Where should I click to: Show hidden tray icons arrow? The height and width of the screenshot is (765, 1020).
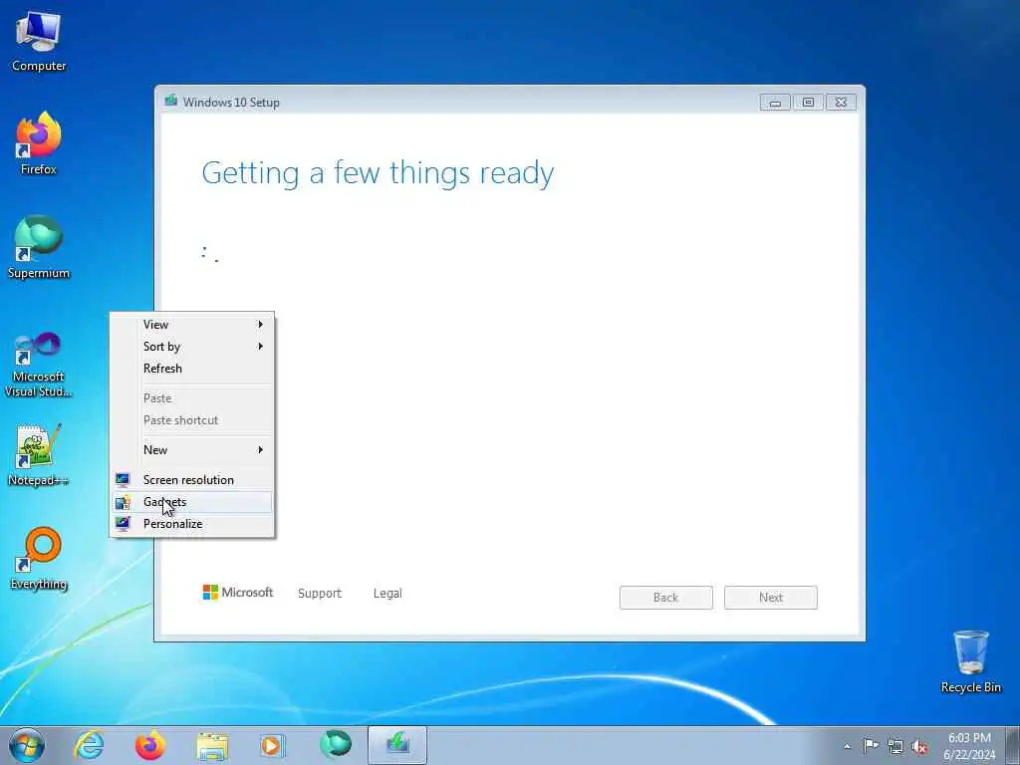pos(847,746)
